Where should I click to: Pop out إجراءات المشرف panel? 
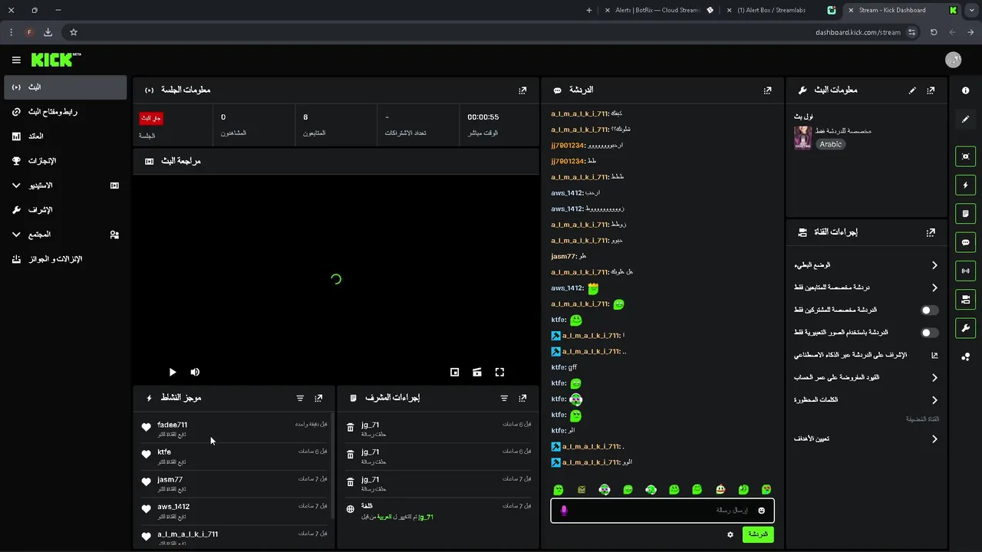coord(522,398)
